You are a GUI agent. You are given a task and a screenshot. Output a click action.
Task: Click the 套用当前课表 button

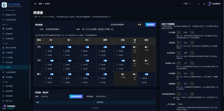pos(76,96)
